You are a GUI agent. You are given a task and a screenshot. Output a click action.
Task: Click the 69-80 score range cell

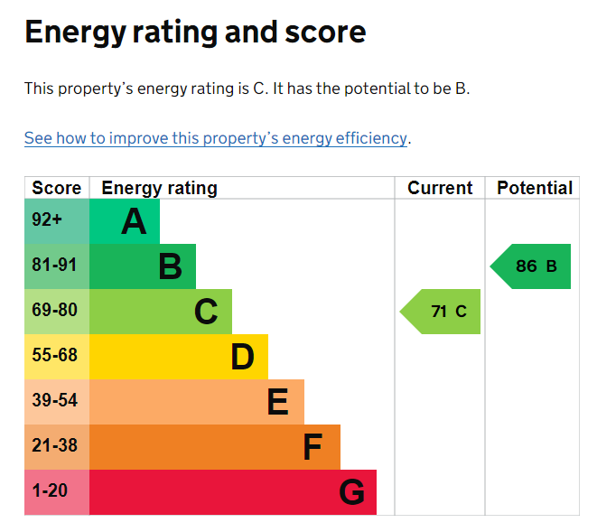click(57, 312)
